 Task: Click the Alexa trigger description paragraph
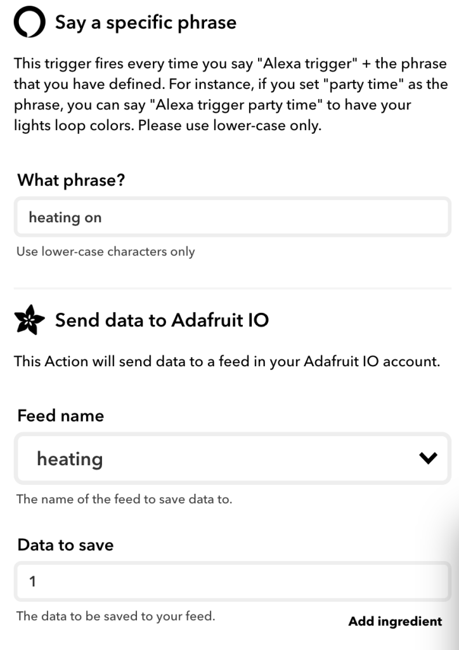pos(230,95)
